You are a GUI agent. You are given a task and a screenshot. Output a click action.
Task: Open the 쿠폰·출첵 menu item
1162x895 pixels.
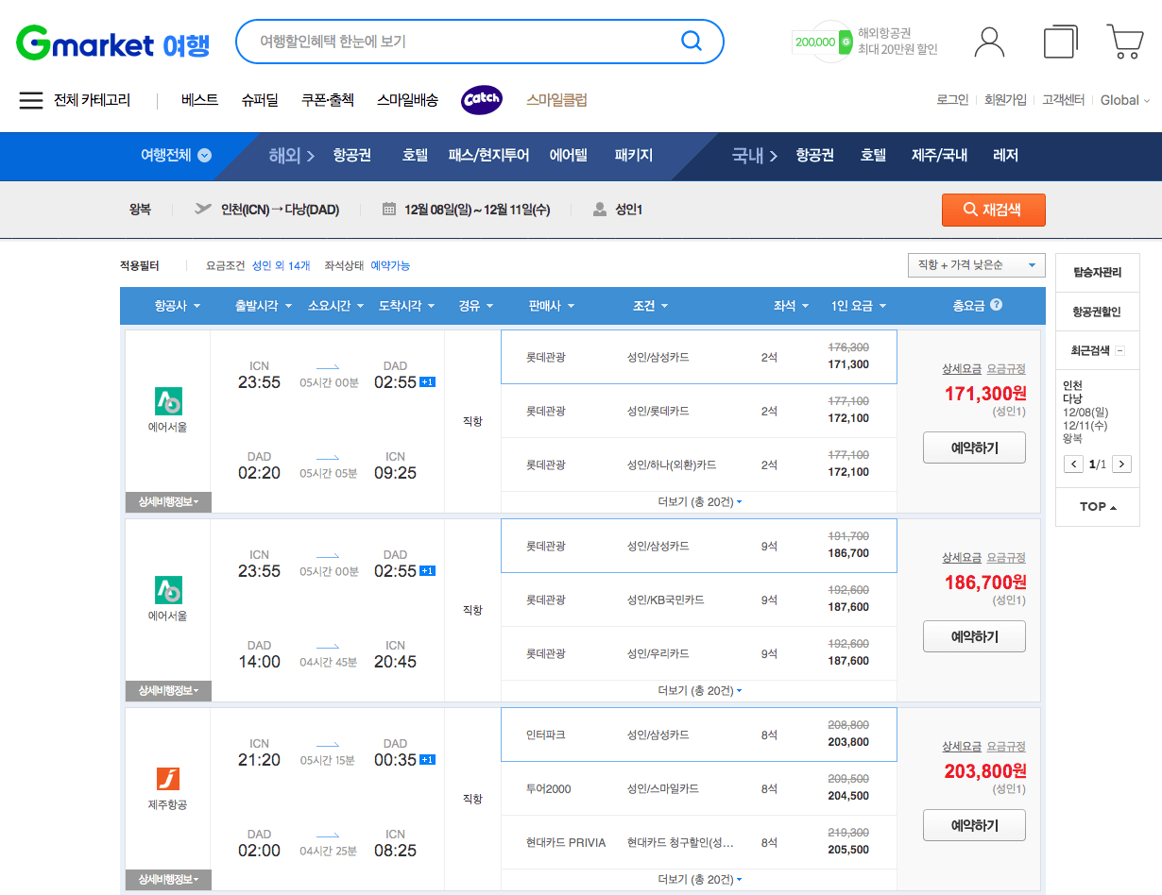pyautogui.click(x=328, y=100)
